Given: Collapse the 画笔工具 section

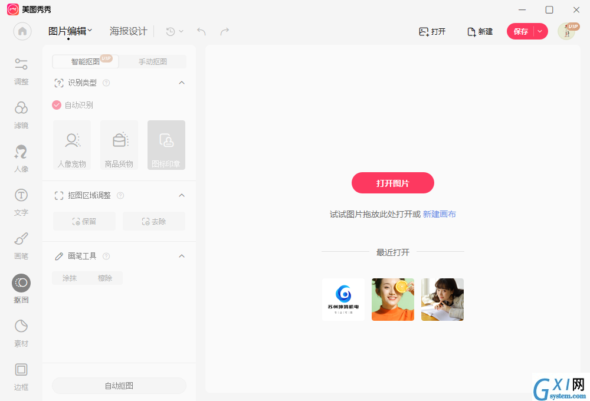Looking at the screenshot, I should point(182,256).
